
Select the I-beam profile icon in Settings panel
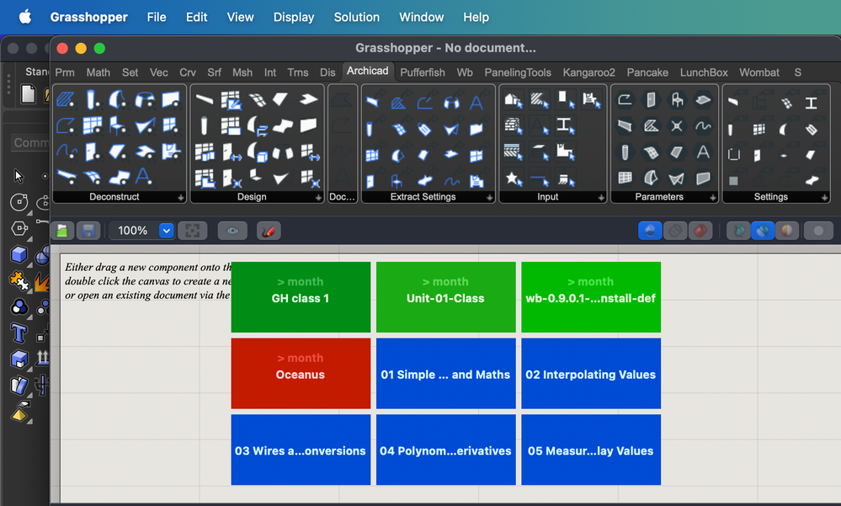pos(811,103)
